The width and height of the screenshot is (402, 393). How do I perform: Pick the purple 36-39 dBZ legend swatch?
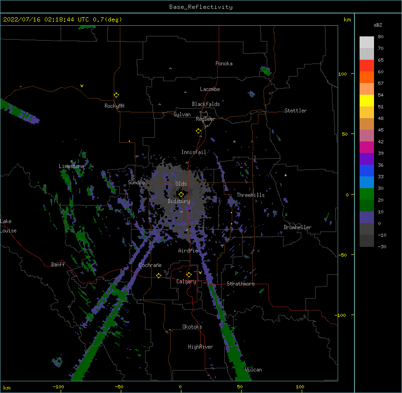tap(367, 159)
